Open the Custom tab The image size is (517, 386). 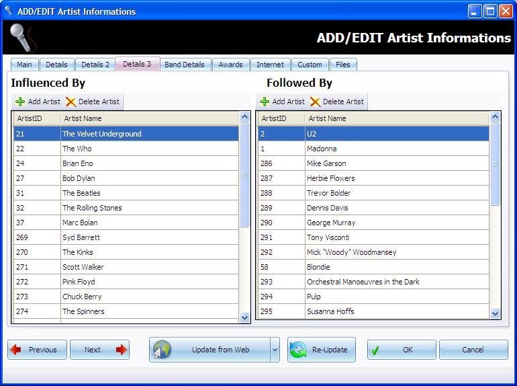310,65
